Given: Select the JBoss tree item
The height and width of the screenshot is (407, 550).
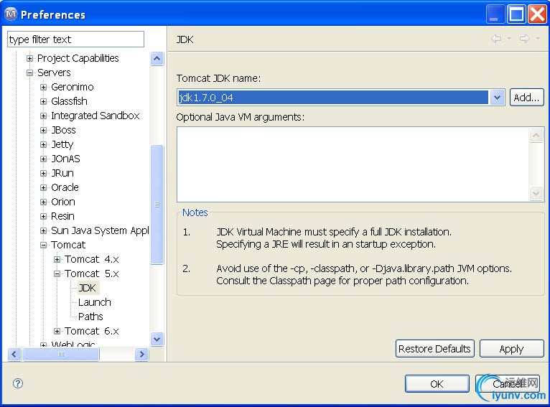Looking at the screenshot, I should coord(63,130).
